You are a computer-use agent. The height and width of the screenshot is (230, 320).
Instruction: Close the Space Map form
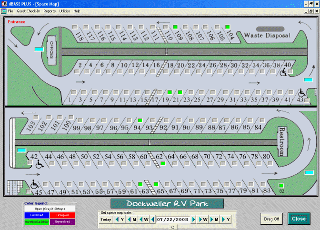click(299, 219)
